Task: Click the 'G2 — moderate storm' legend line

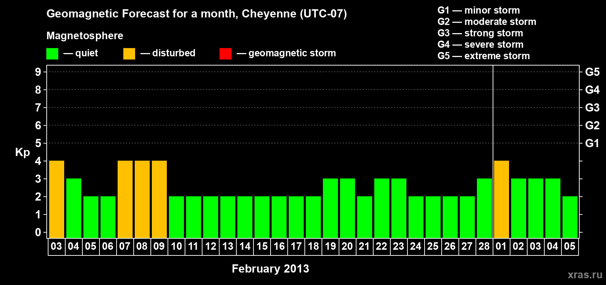Action: 487,22
